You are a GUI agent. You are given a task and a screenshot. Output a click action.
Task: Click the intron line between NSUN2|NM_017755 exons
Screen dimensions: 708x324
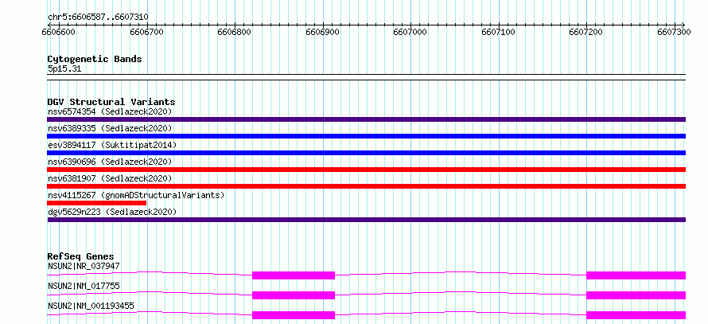pyautogui.click(x=461, y=292)
